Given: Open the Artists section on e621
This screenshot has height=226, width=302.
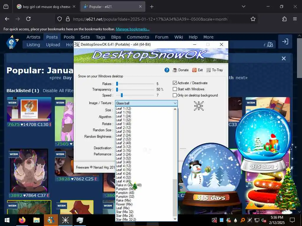Looking at the screenshot, I should (33, 37).
